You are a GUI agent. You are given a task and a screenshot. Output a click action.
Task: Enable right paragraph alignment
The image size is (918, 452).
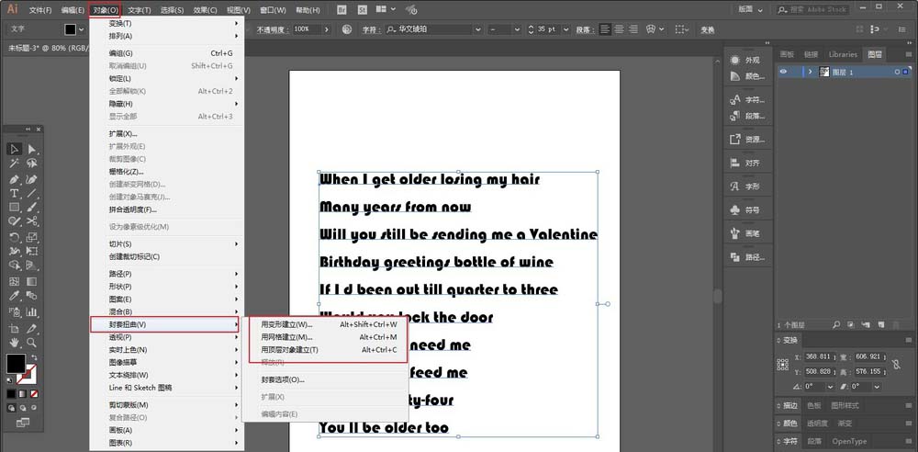pos(633,28)
